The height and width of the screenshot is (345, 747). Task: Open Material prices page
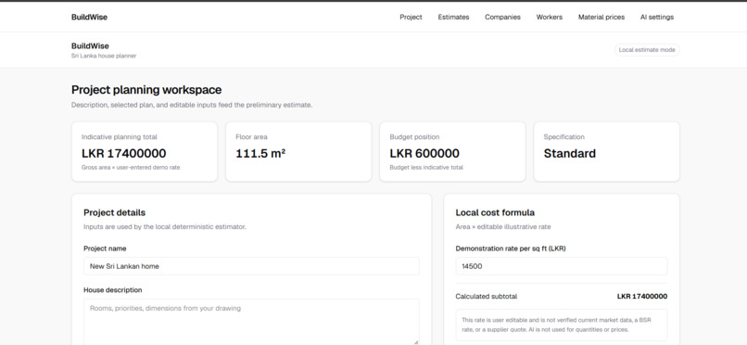tap(601, 17)
